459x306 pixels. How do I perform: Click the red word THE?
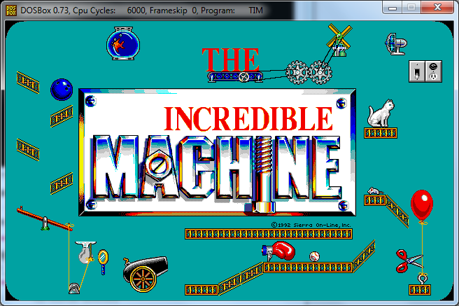click(231, 60)
